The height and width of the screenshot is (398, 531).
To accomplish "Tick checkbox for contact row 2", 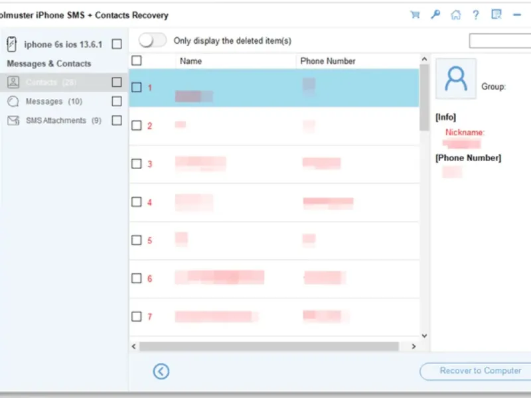I will pyautogui.click(x=137, y=125).
